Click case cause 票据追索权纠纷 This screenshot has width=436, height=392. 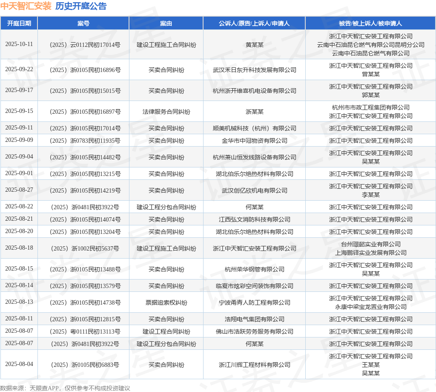166,303
